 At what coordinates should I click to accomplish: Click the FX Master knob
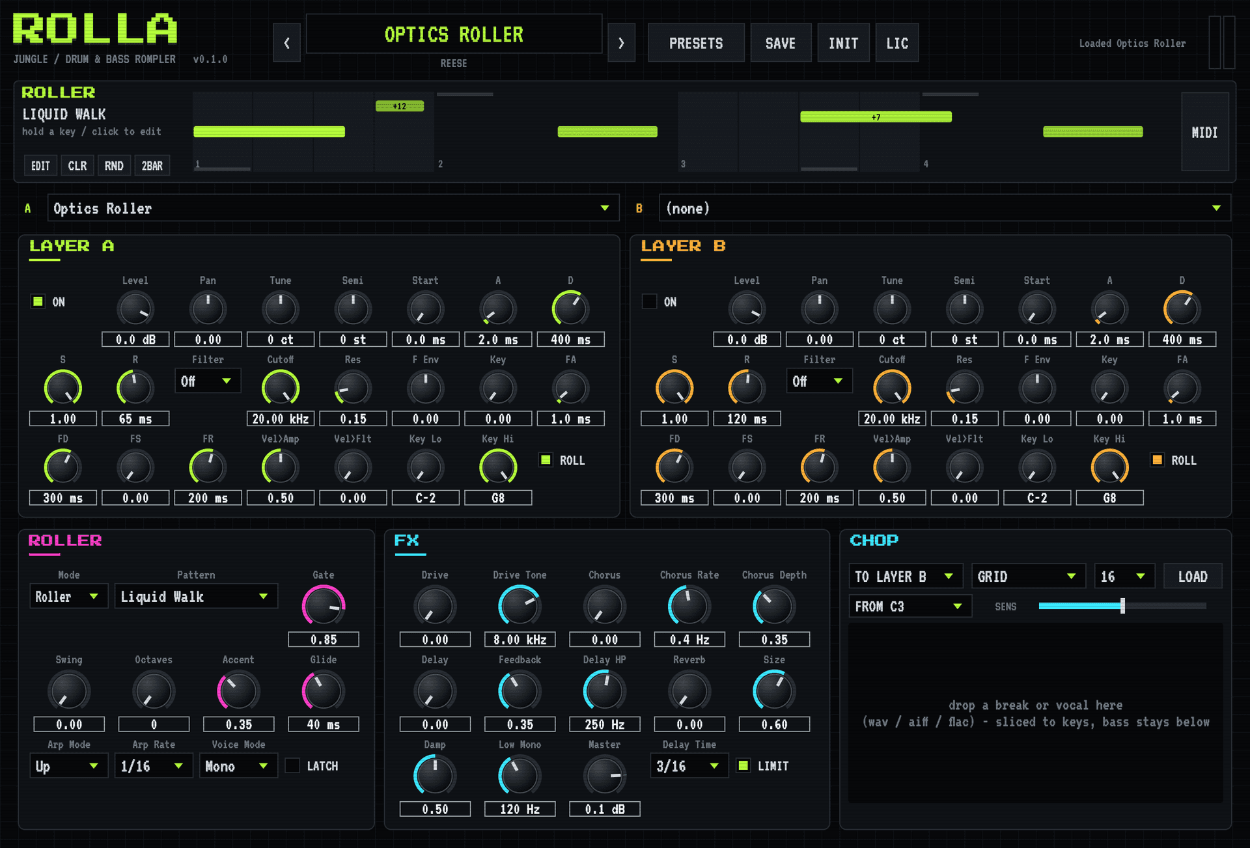605,776
